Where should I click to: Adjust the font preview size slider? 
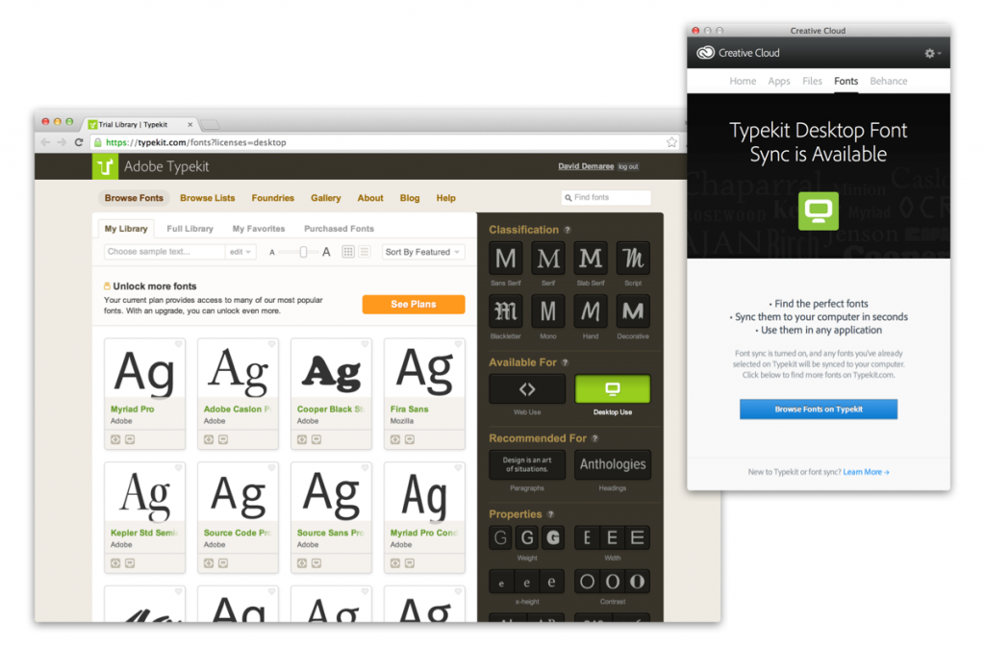pos(301,251)
